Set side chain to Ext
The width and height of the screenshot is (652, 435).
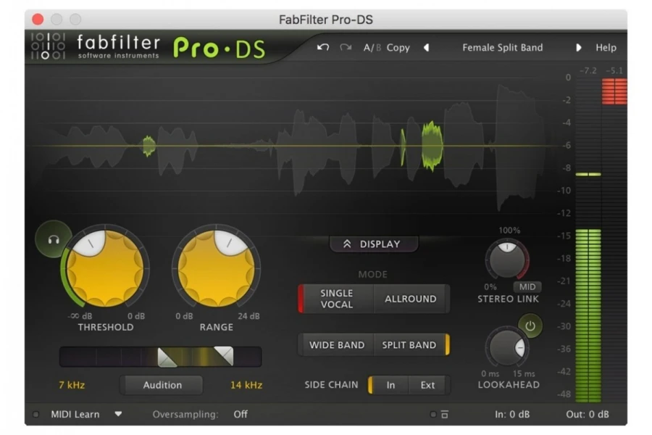427,385
